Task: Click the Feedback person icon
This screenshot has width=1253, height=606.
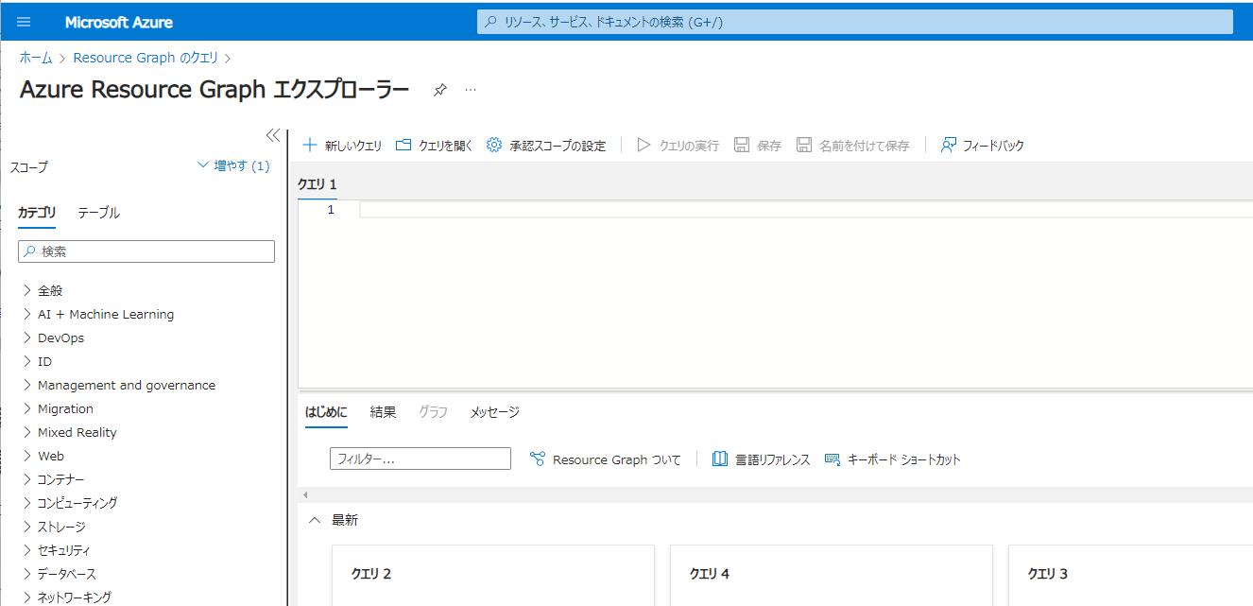Action: 949,146
